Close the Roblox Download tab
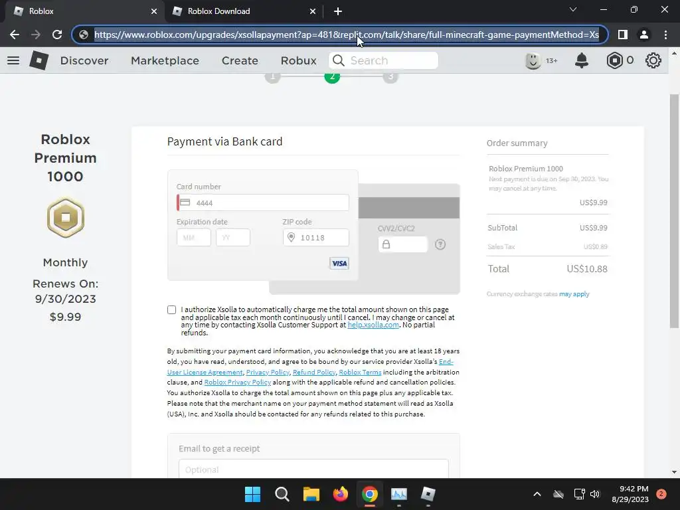 pos(313,11)
